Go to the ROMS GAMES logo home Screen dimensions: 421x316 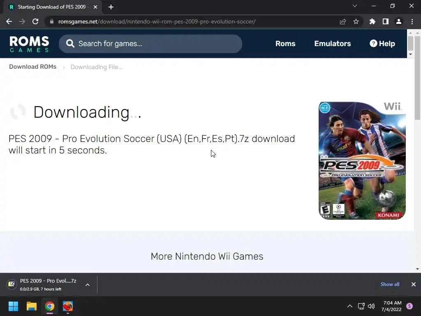pyautogui.click(x=29, y=44)
